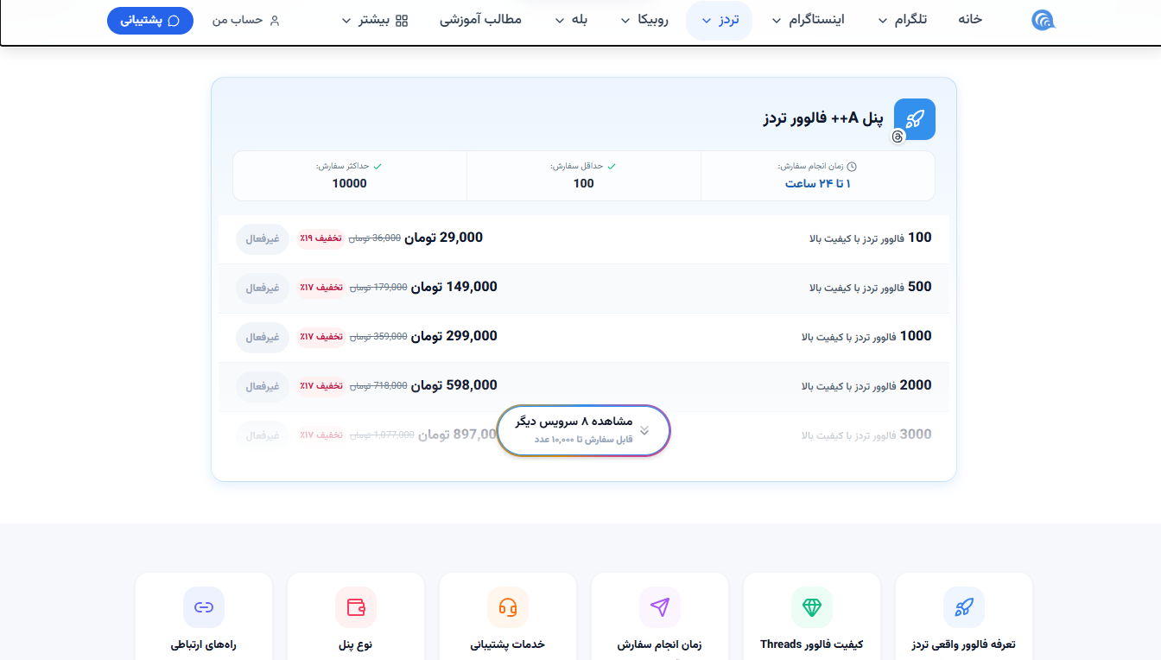
Task: Open حساب من account link
Action: [x=246, y=20]
